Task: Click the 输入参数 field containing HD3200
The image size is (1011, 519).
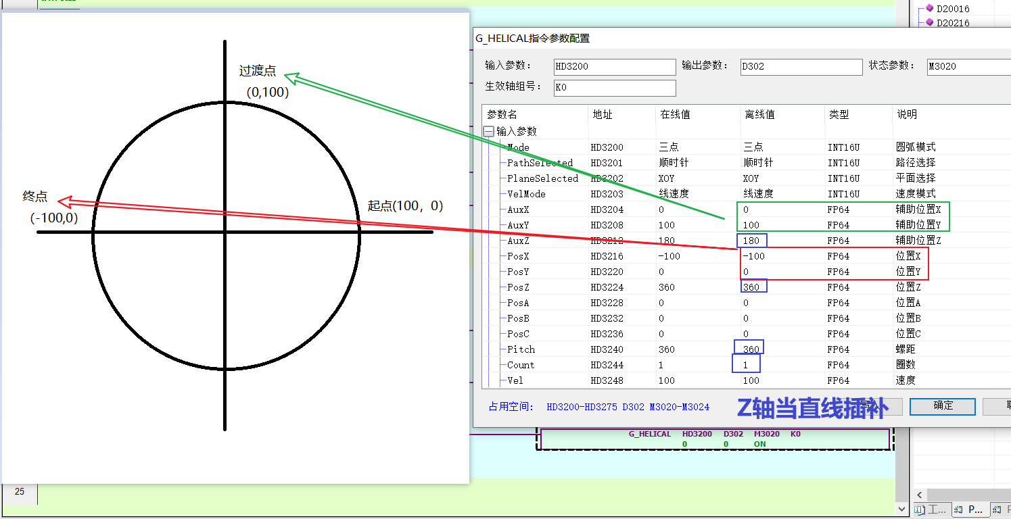Action: [615, 66]
